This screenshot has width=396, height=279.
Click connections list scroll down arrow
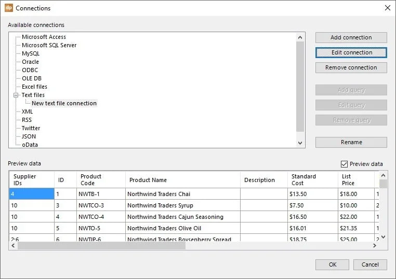pyautogui.click(x=300, y=143)
